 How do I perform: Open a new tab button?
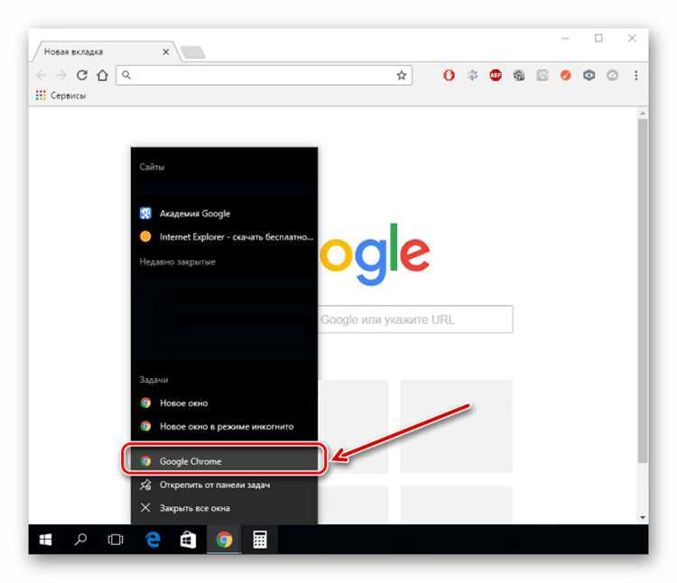193,52
